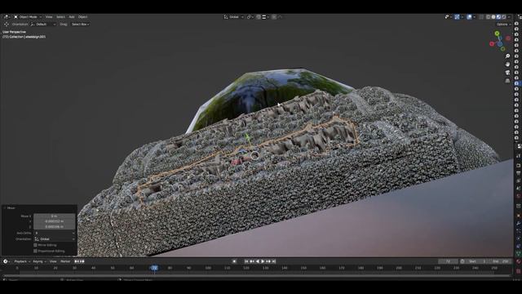Open the gizmo settings dropdown arrow
The width and height of the screenshot is (522, 294).
click(462, 16)
